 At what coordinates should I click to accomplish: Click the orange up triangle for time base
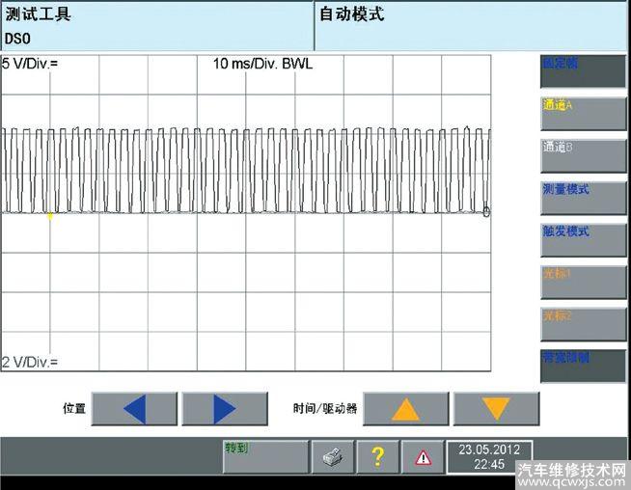405,409
